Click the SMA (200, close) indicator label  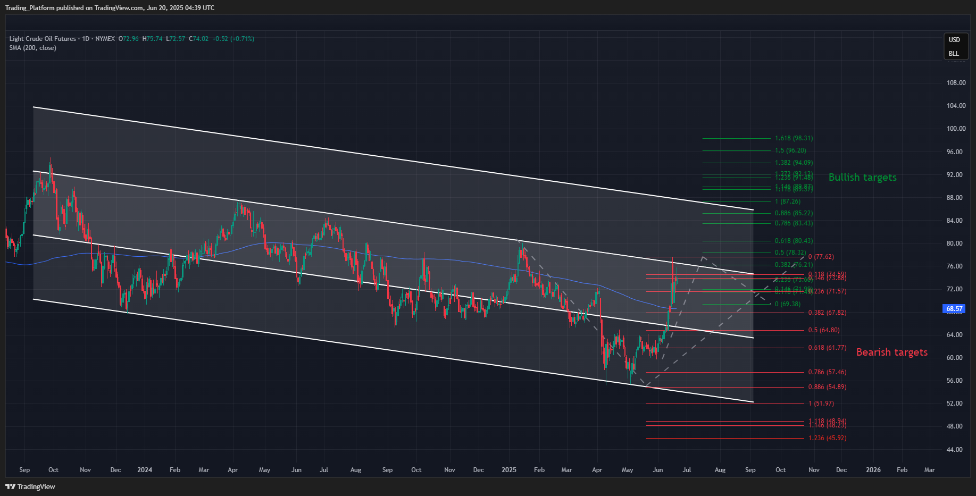(32, 48)
